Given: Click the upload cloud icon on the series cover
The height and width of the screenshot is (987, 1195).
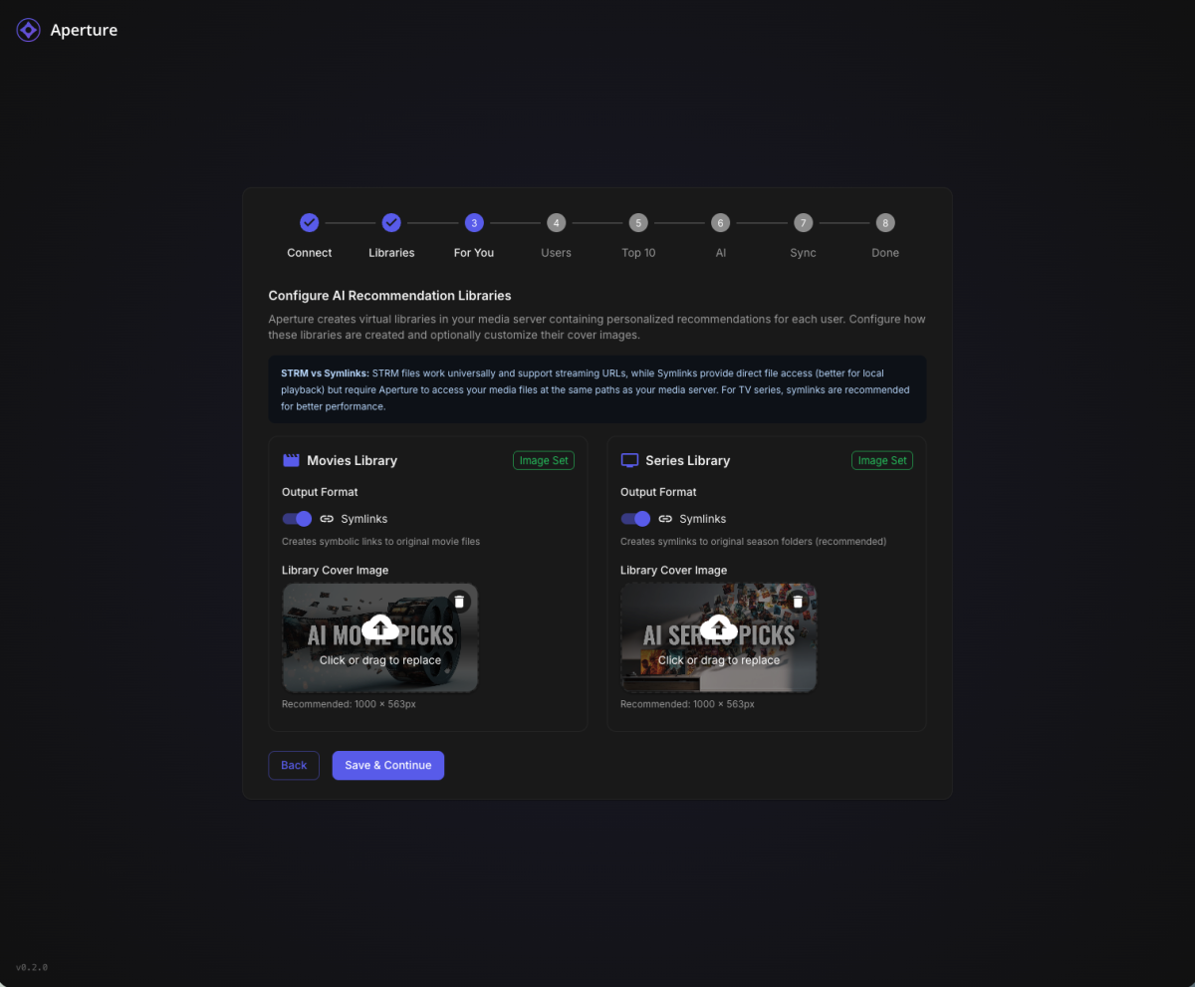Looking at the screenshot, I should [718, 627].
